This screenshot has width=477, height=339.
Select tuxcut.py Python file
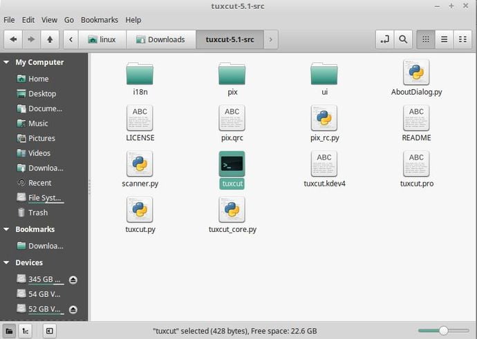click(140, 215)
